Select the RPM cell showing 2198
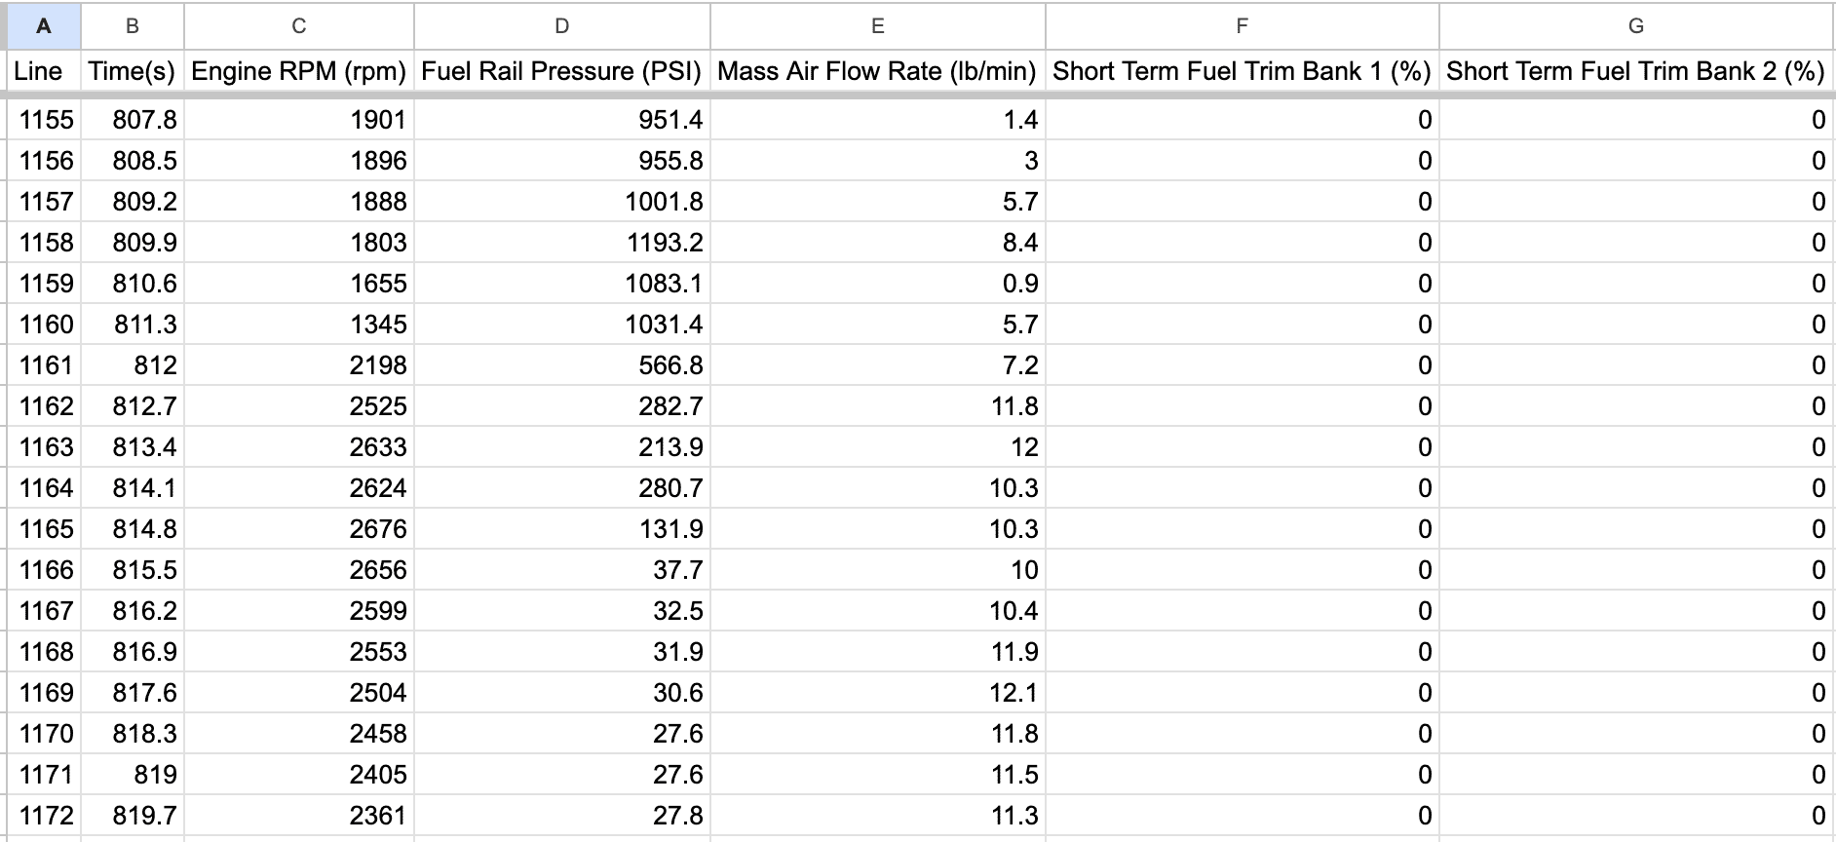Screen dimensions: 1836x842 (299, 365)
